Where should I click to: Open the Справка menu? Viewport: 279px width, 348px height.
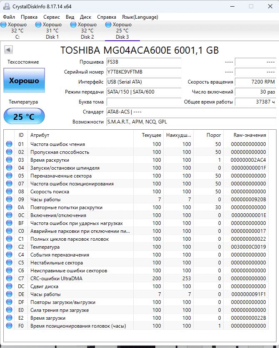pos(106,17)
